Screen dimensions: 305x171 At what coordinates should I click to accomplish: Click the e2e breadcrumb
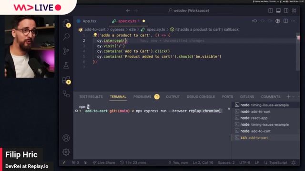[132, 29]
